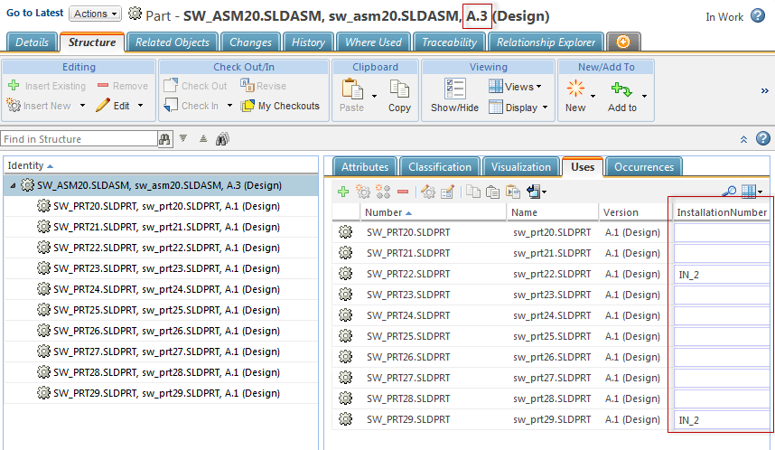This screenshot has width=775, height=450.
Task: Click the binoculars search icon beside Find in Structure
Action: click(x=164, y=139)
